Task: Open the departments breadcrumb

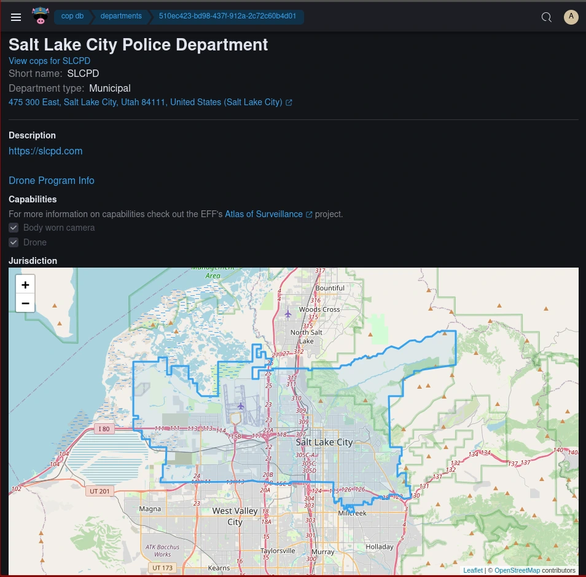Action: pos(121,17)
